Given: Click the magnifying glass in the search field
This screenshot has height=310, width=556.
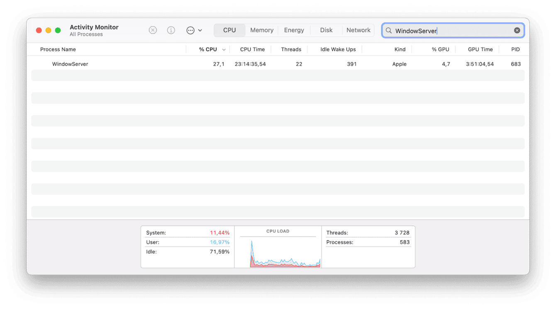Looking at the screenshot, I should coord(388,30).
